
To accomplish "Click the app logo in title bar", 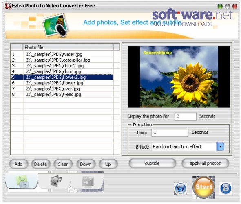I will pos(8,6).
